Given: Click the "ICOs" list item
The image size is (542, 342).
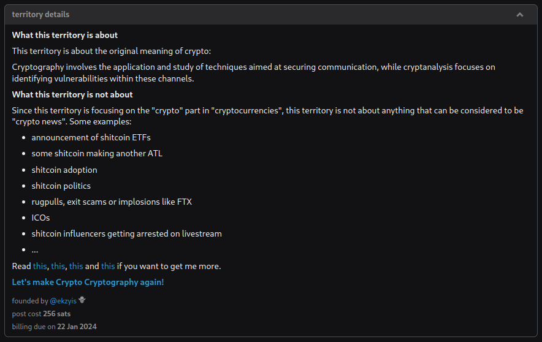Looking at the screenshot, I should pos(40,218).
